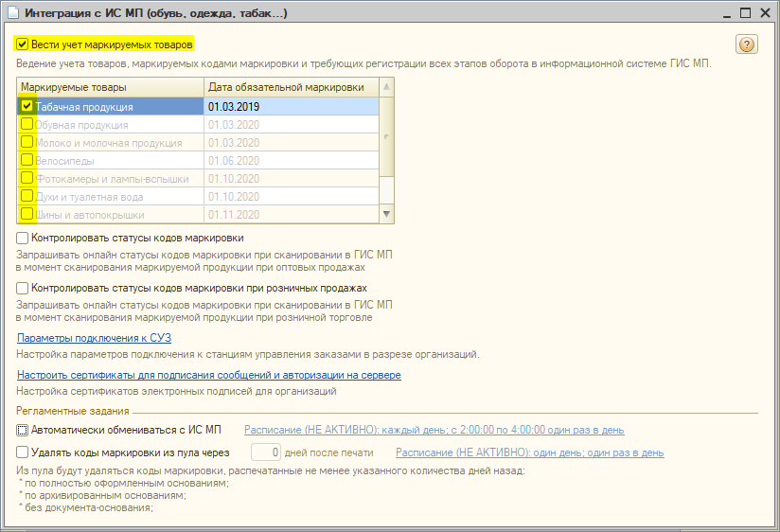Click the 'Регламентные задания' section label
This screenshot has width=780, height=532.
pyautogui.click(x=73, y=411)
